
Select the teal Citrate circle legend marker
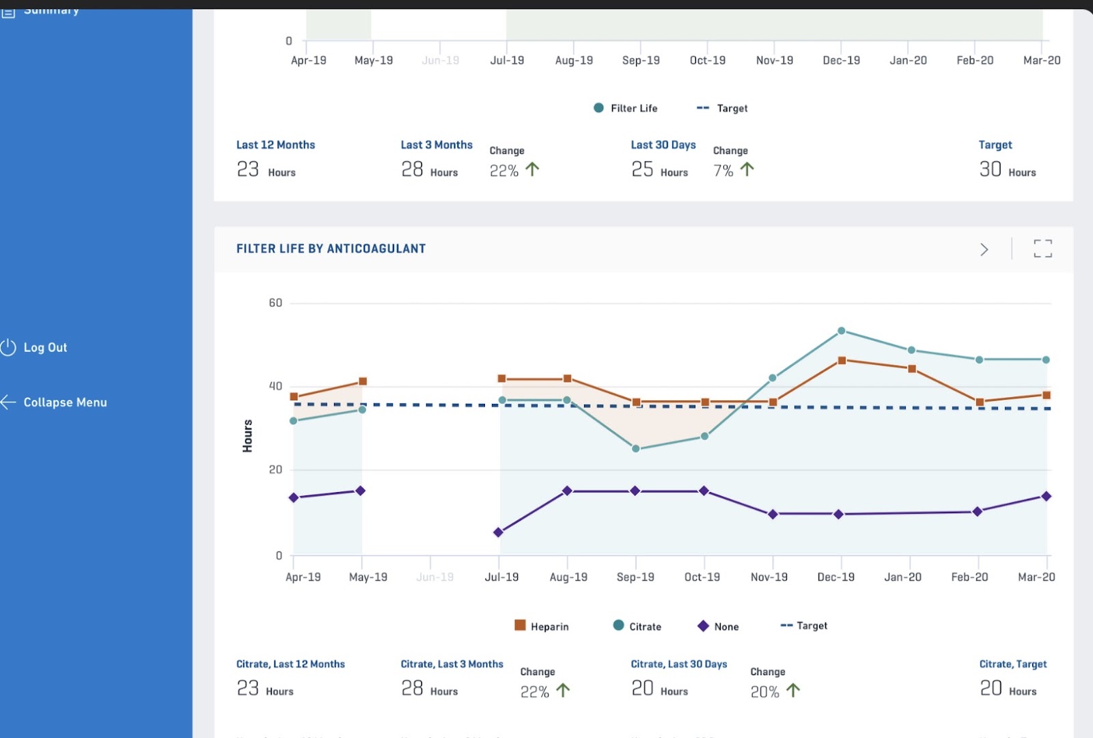(618, 625)
